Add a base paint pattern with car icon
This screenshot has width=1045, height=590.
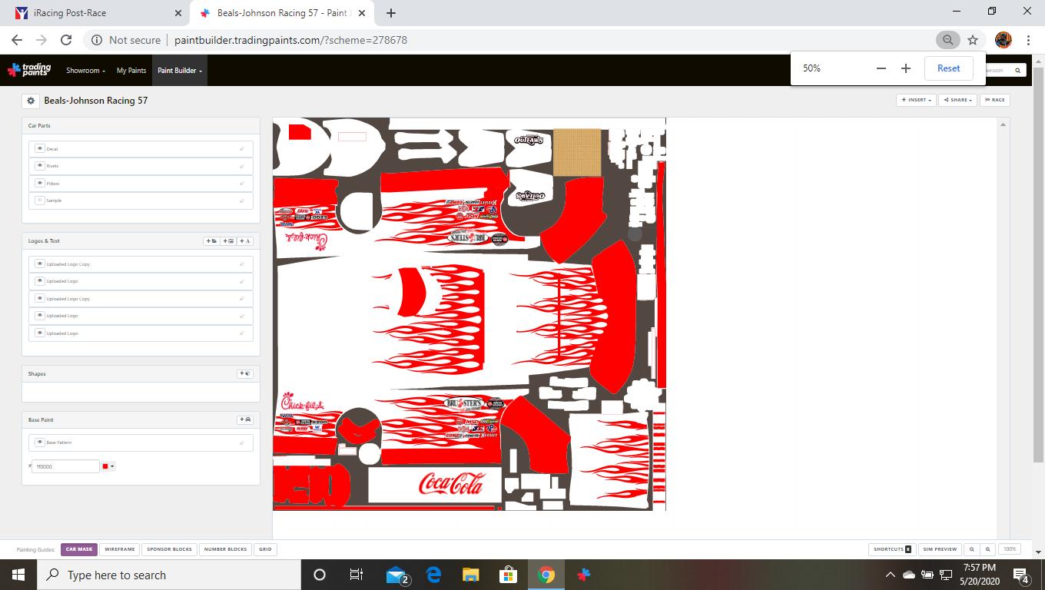pos(245,420)
